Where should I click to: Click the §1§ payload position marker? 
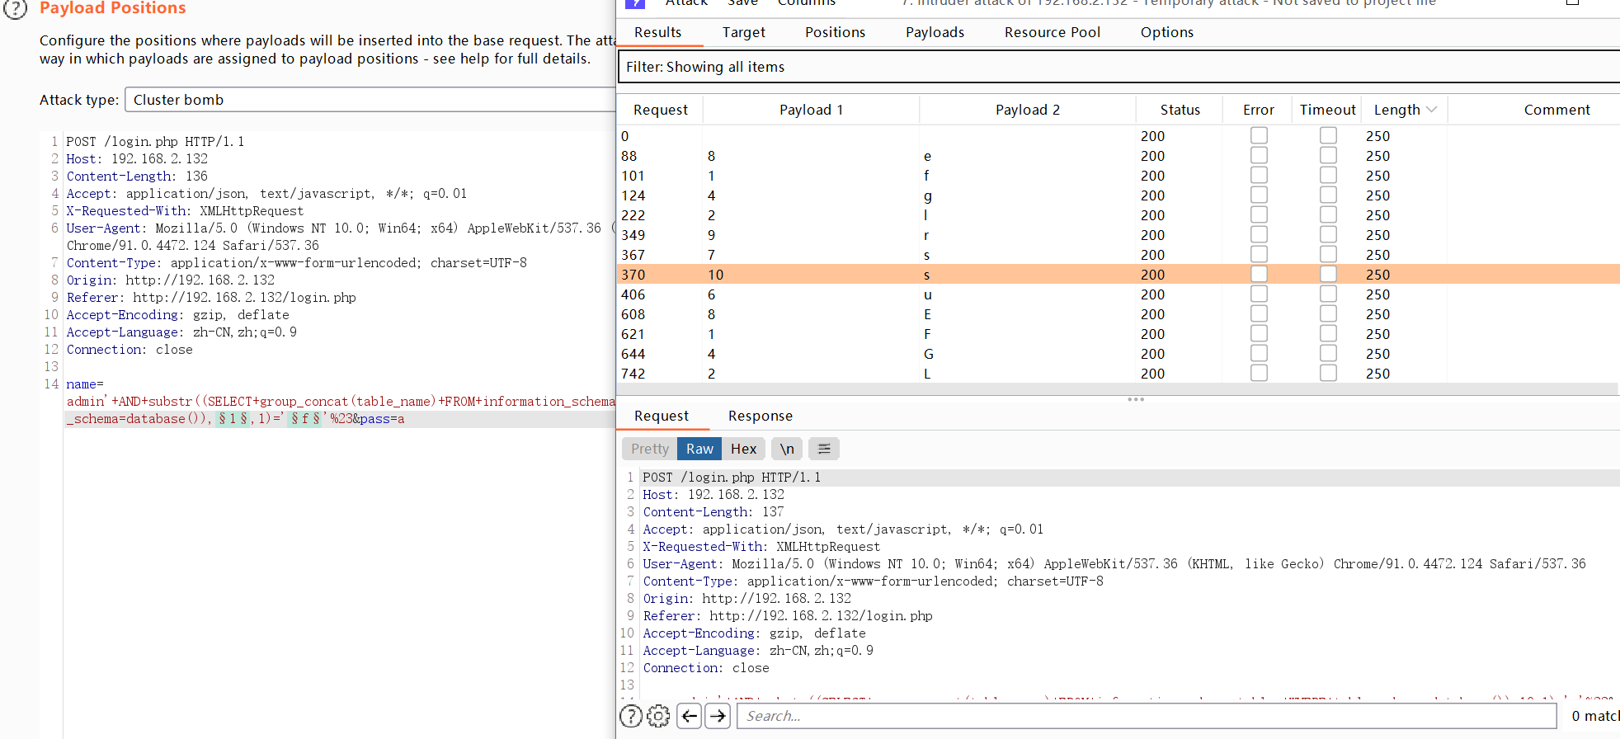point(233,419)
